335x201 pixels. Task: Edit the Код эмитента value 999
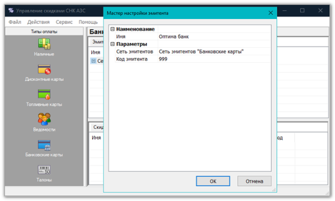[x=214, y=59]
